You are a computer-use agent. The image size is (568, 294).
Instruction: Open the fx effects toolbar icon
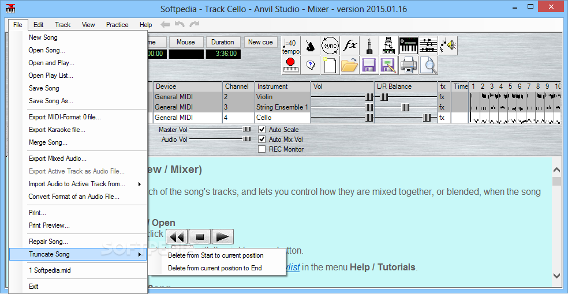click(350, 46)
